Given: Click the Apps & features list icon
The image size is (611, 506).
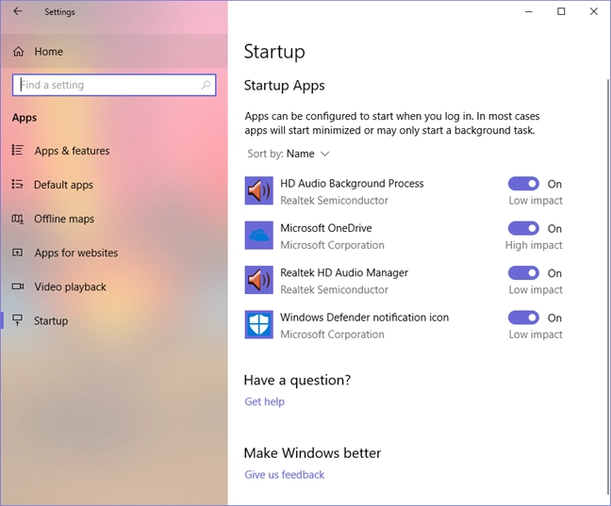Looking at the screenshot, I should point(18,150).
